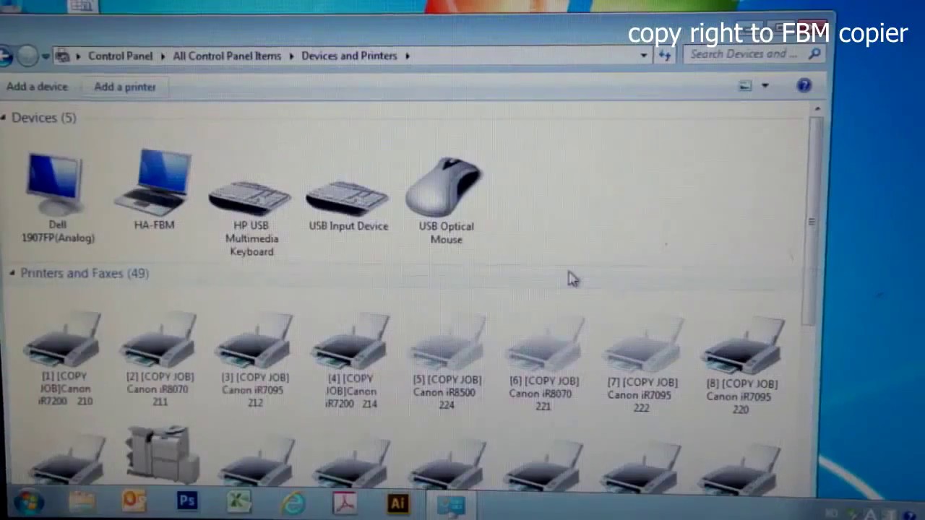Switch to the Devices and Printers taskbar window
The image size is (925, 520).
(x=452, y=505)
